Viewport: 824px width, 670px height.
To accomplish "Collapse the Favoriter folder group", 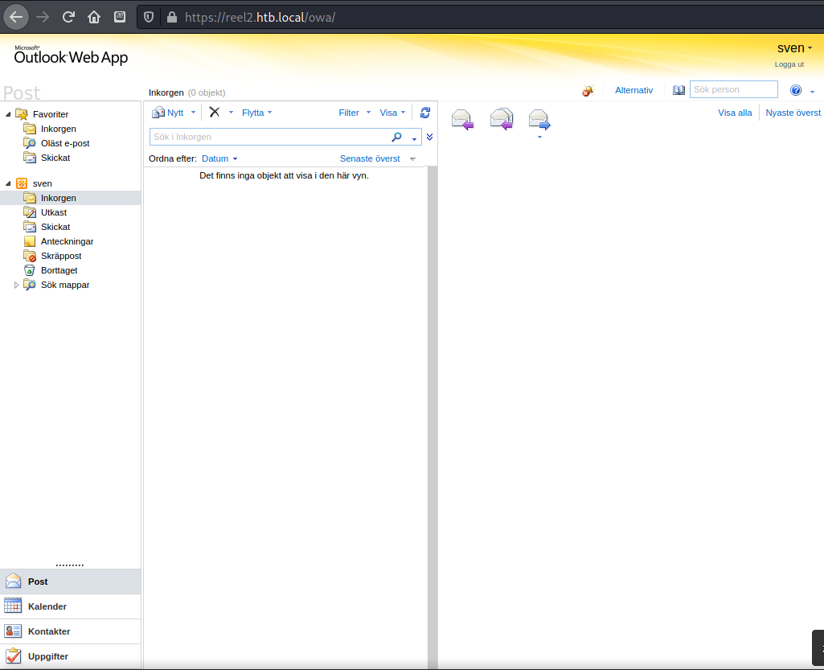I will 8,114.
